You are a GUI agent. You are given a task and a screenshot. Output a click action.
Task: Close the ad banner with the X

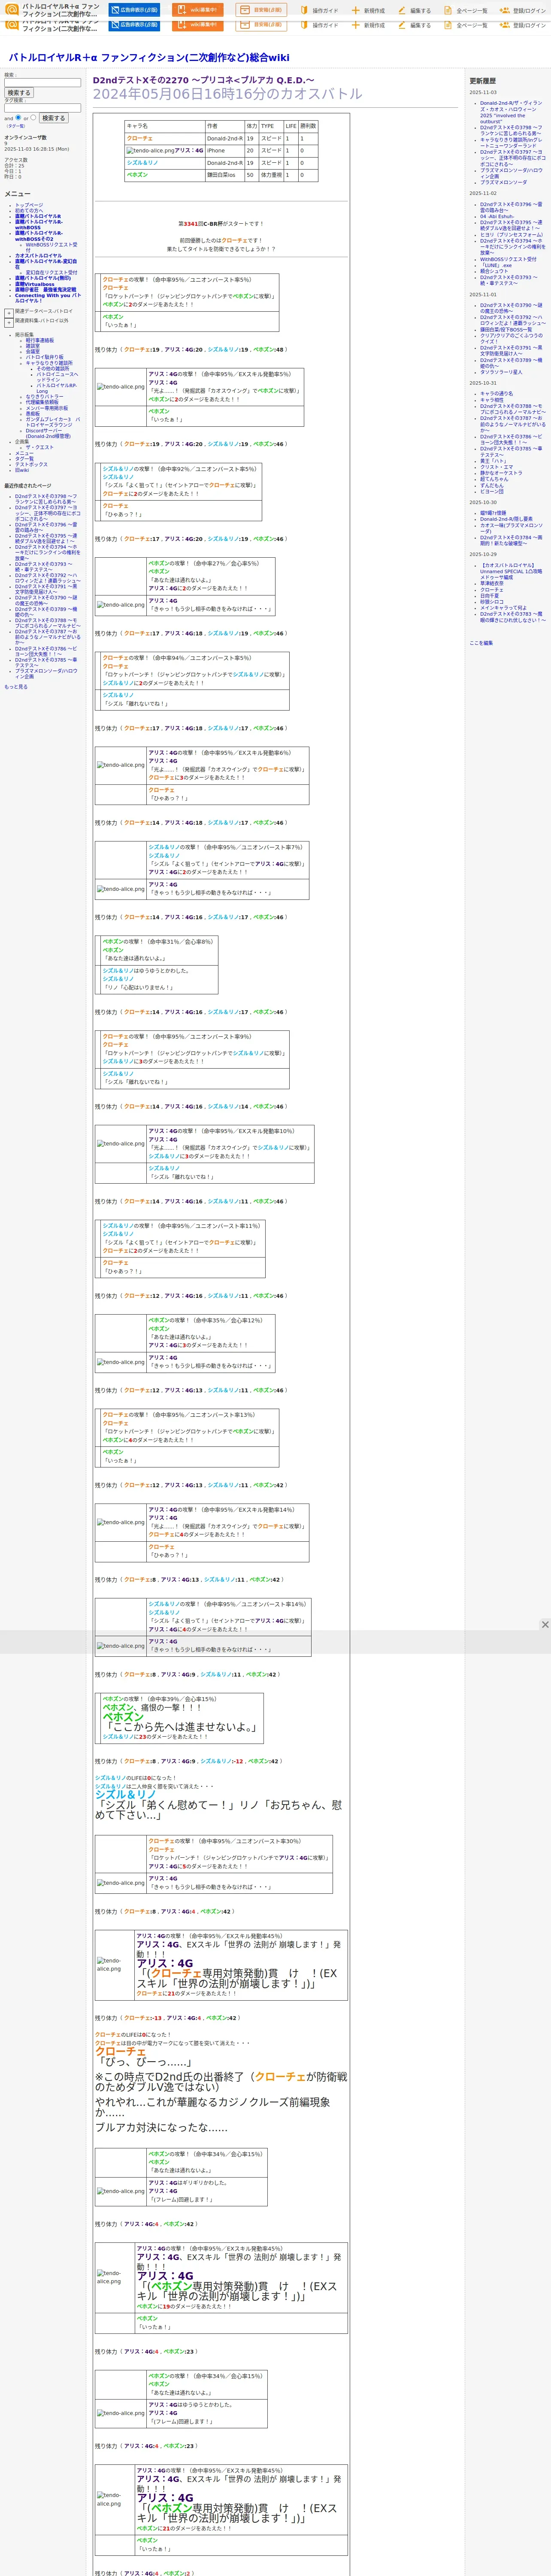(545, 1624)
